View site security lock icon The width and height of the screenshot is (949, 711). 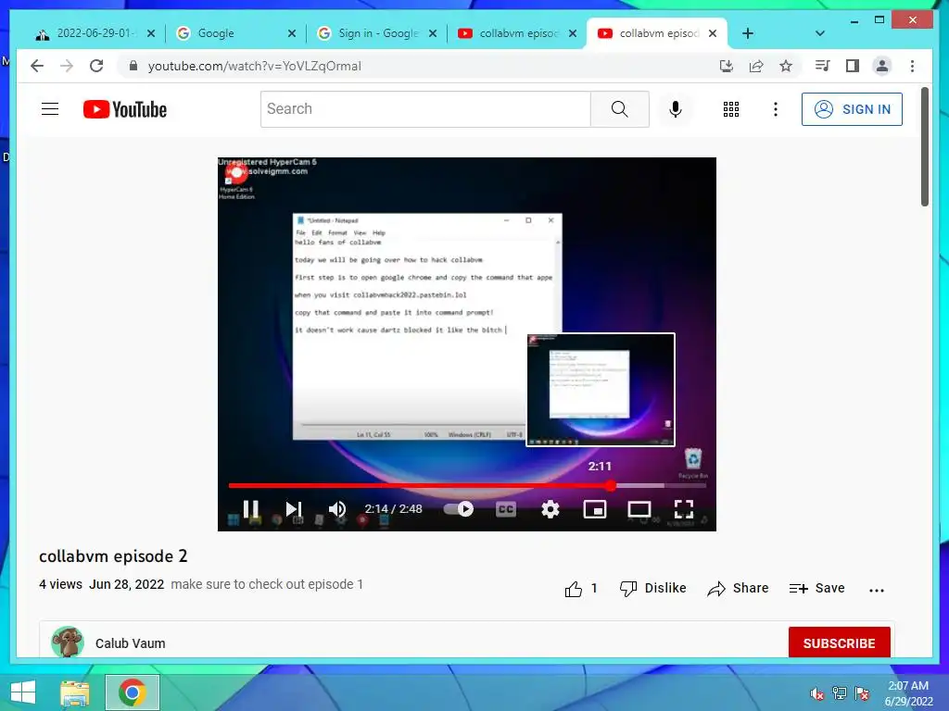133,66
